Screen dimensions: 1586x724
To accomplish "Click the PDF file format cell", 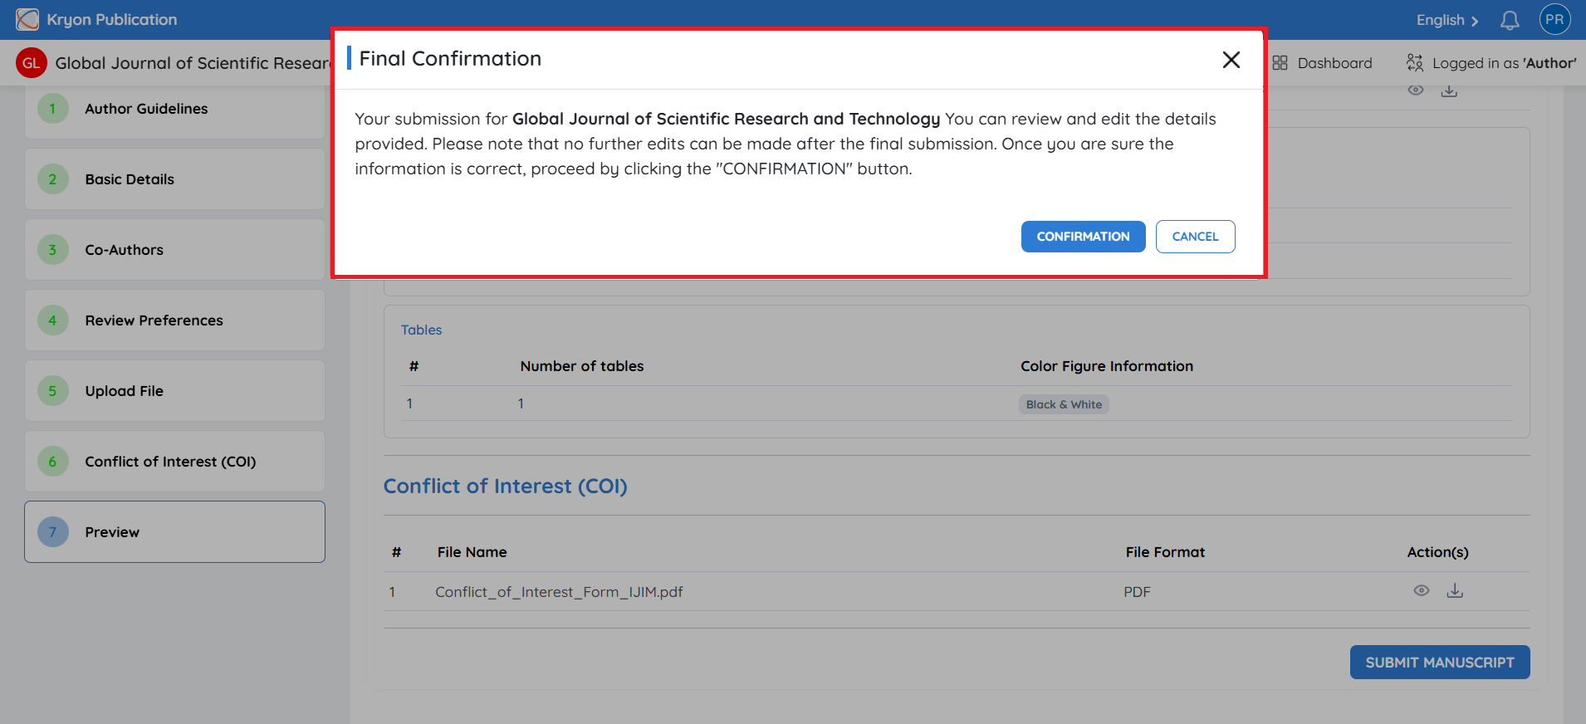I will [1137, 592].
